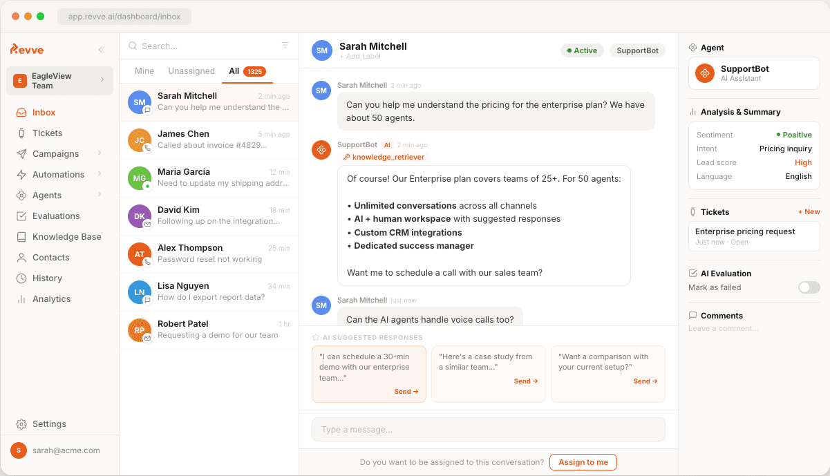Open the Analytics chart icon

pos(21,299)
